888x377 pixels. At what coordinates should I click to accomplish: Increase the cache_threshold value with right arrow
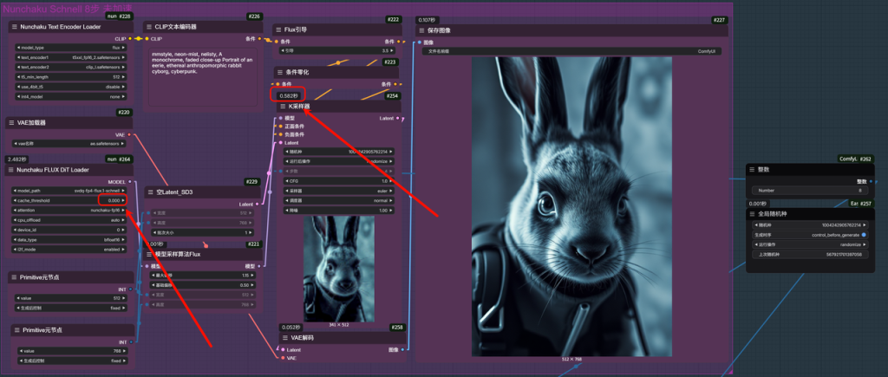[127, 200]
